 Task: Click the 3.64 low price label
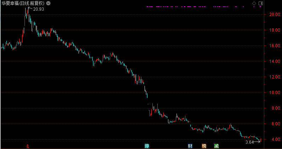tap(249, 142)
